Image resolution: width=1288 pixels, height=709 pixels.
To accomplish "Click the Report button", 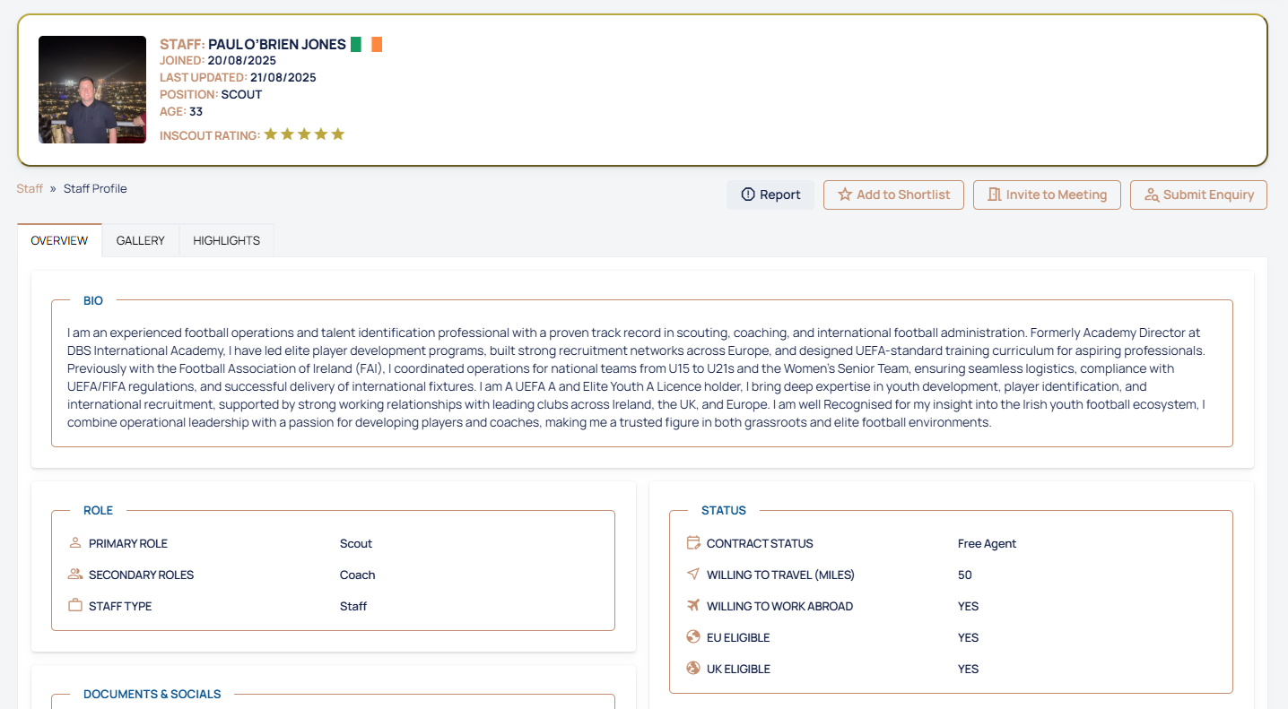I will 770,195.
